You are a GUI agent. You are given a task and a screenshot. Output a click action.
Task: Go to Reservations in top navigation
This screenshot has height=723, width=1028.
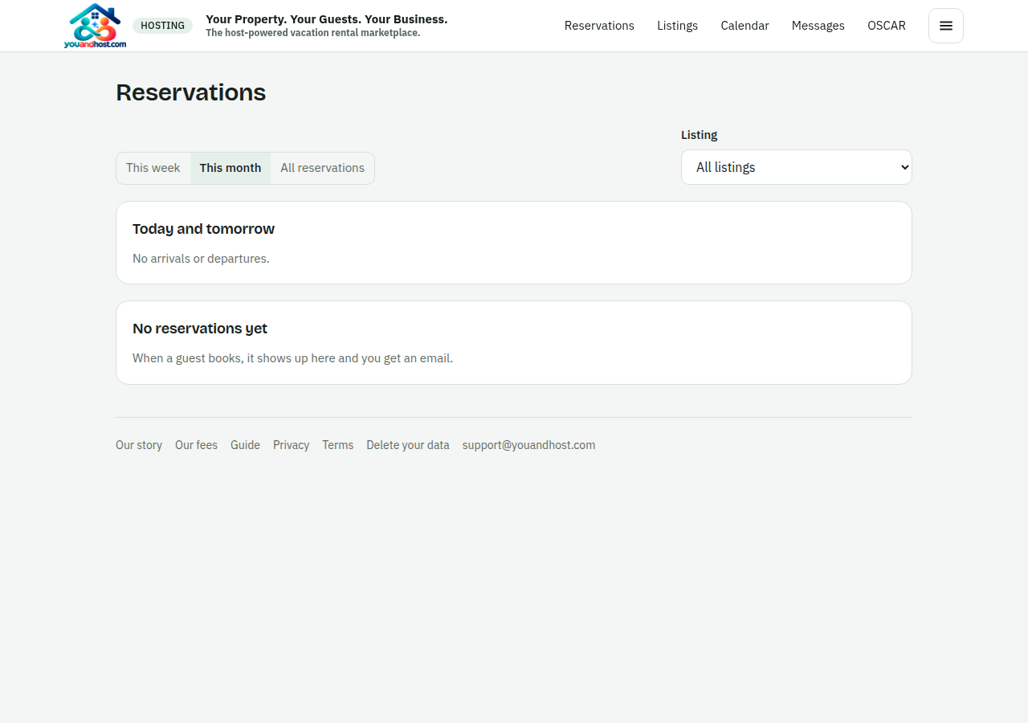[x=599, y=26]
